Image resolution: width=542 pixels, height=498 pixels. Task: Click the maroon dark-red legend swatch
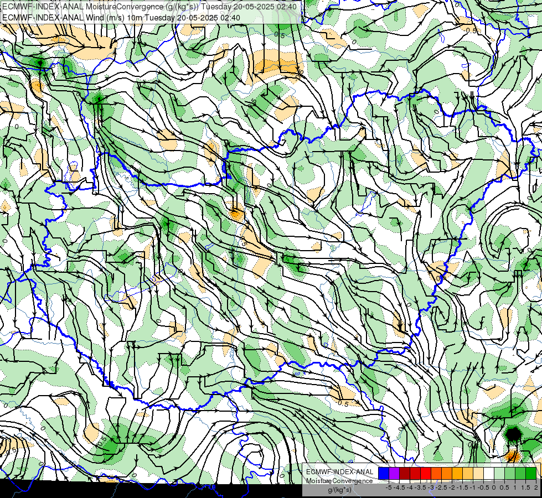pos(405,473)
